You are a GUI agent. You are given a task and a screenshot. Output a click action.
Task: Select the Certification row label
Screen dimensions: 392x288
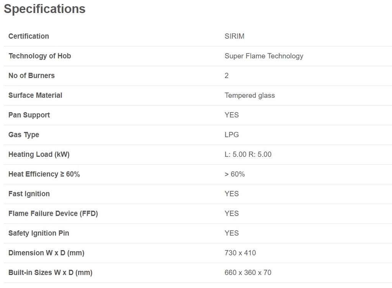29,36
